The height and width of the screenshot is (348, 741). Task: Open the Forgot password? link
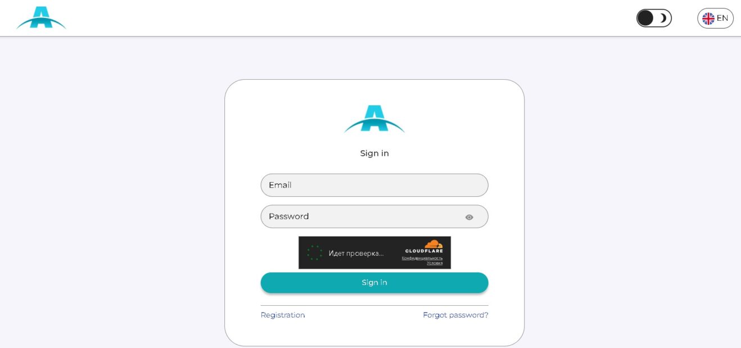point(455,315)
